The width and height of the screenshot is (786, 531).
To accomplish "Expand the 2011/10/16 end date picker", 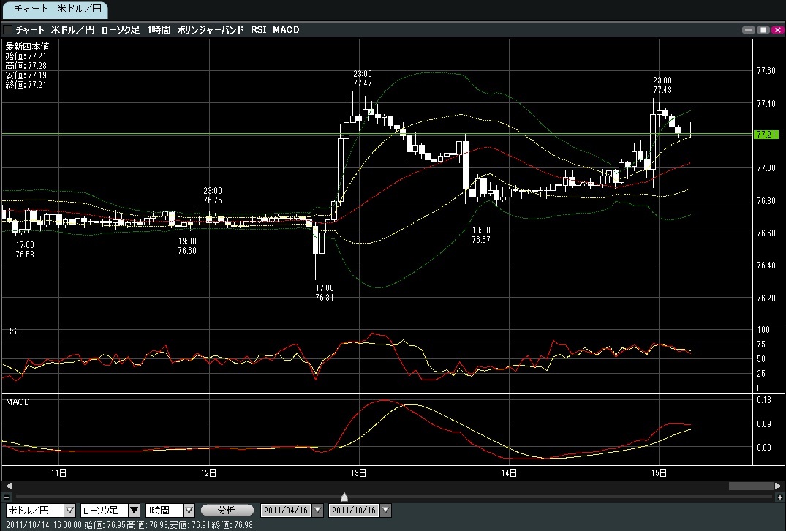I will pos(386,510).
